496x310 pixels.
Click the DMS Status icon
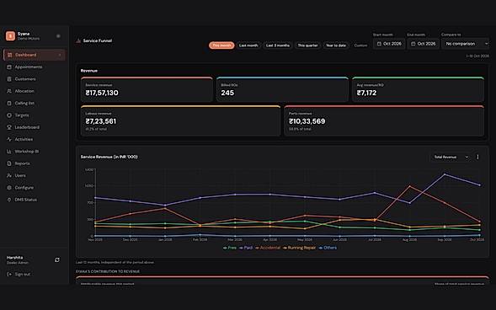coord(9,200)
